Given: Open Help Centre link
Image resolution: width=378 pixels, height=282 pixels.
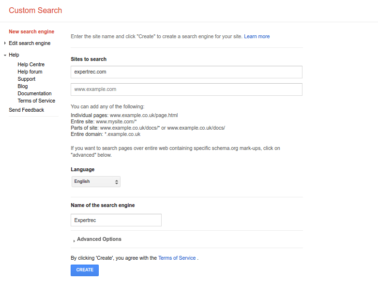Looking at the screenshot, I should [31, 64].
